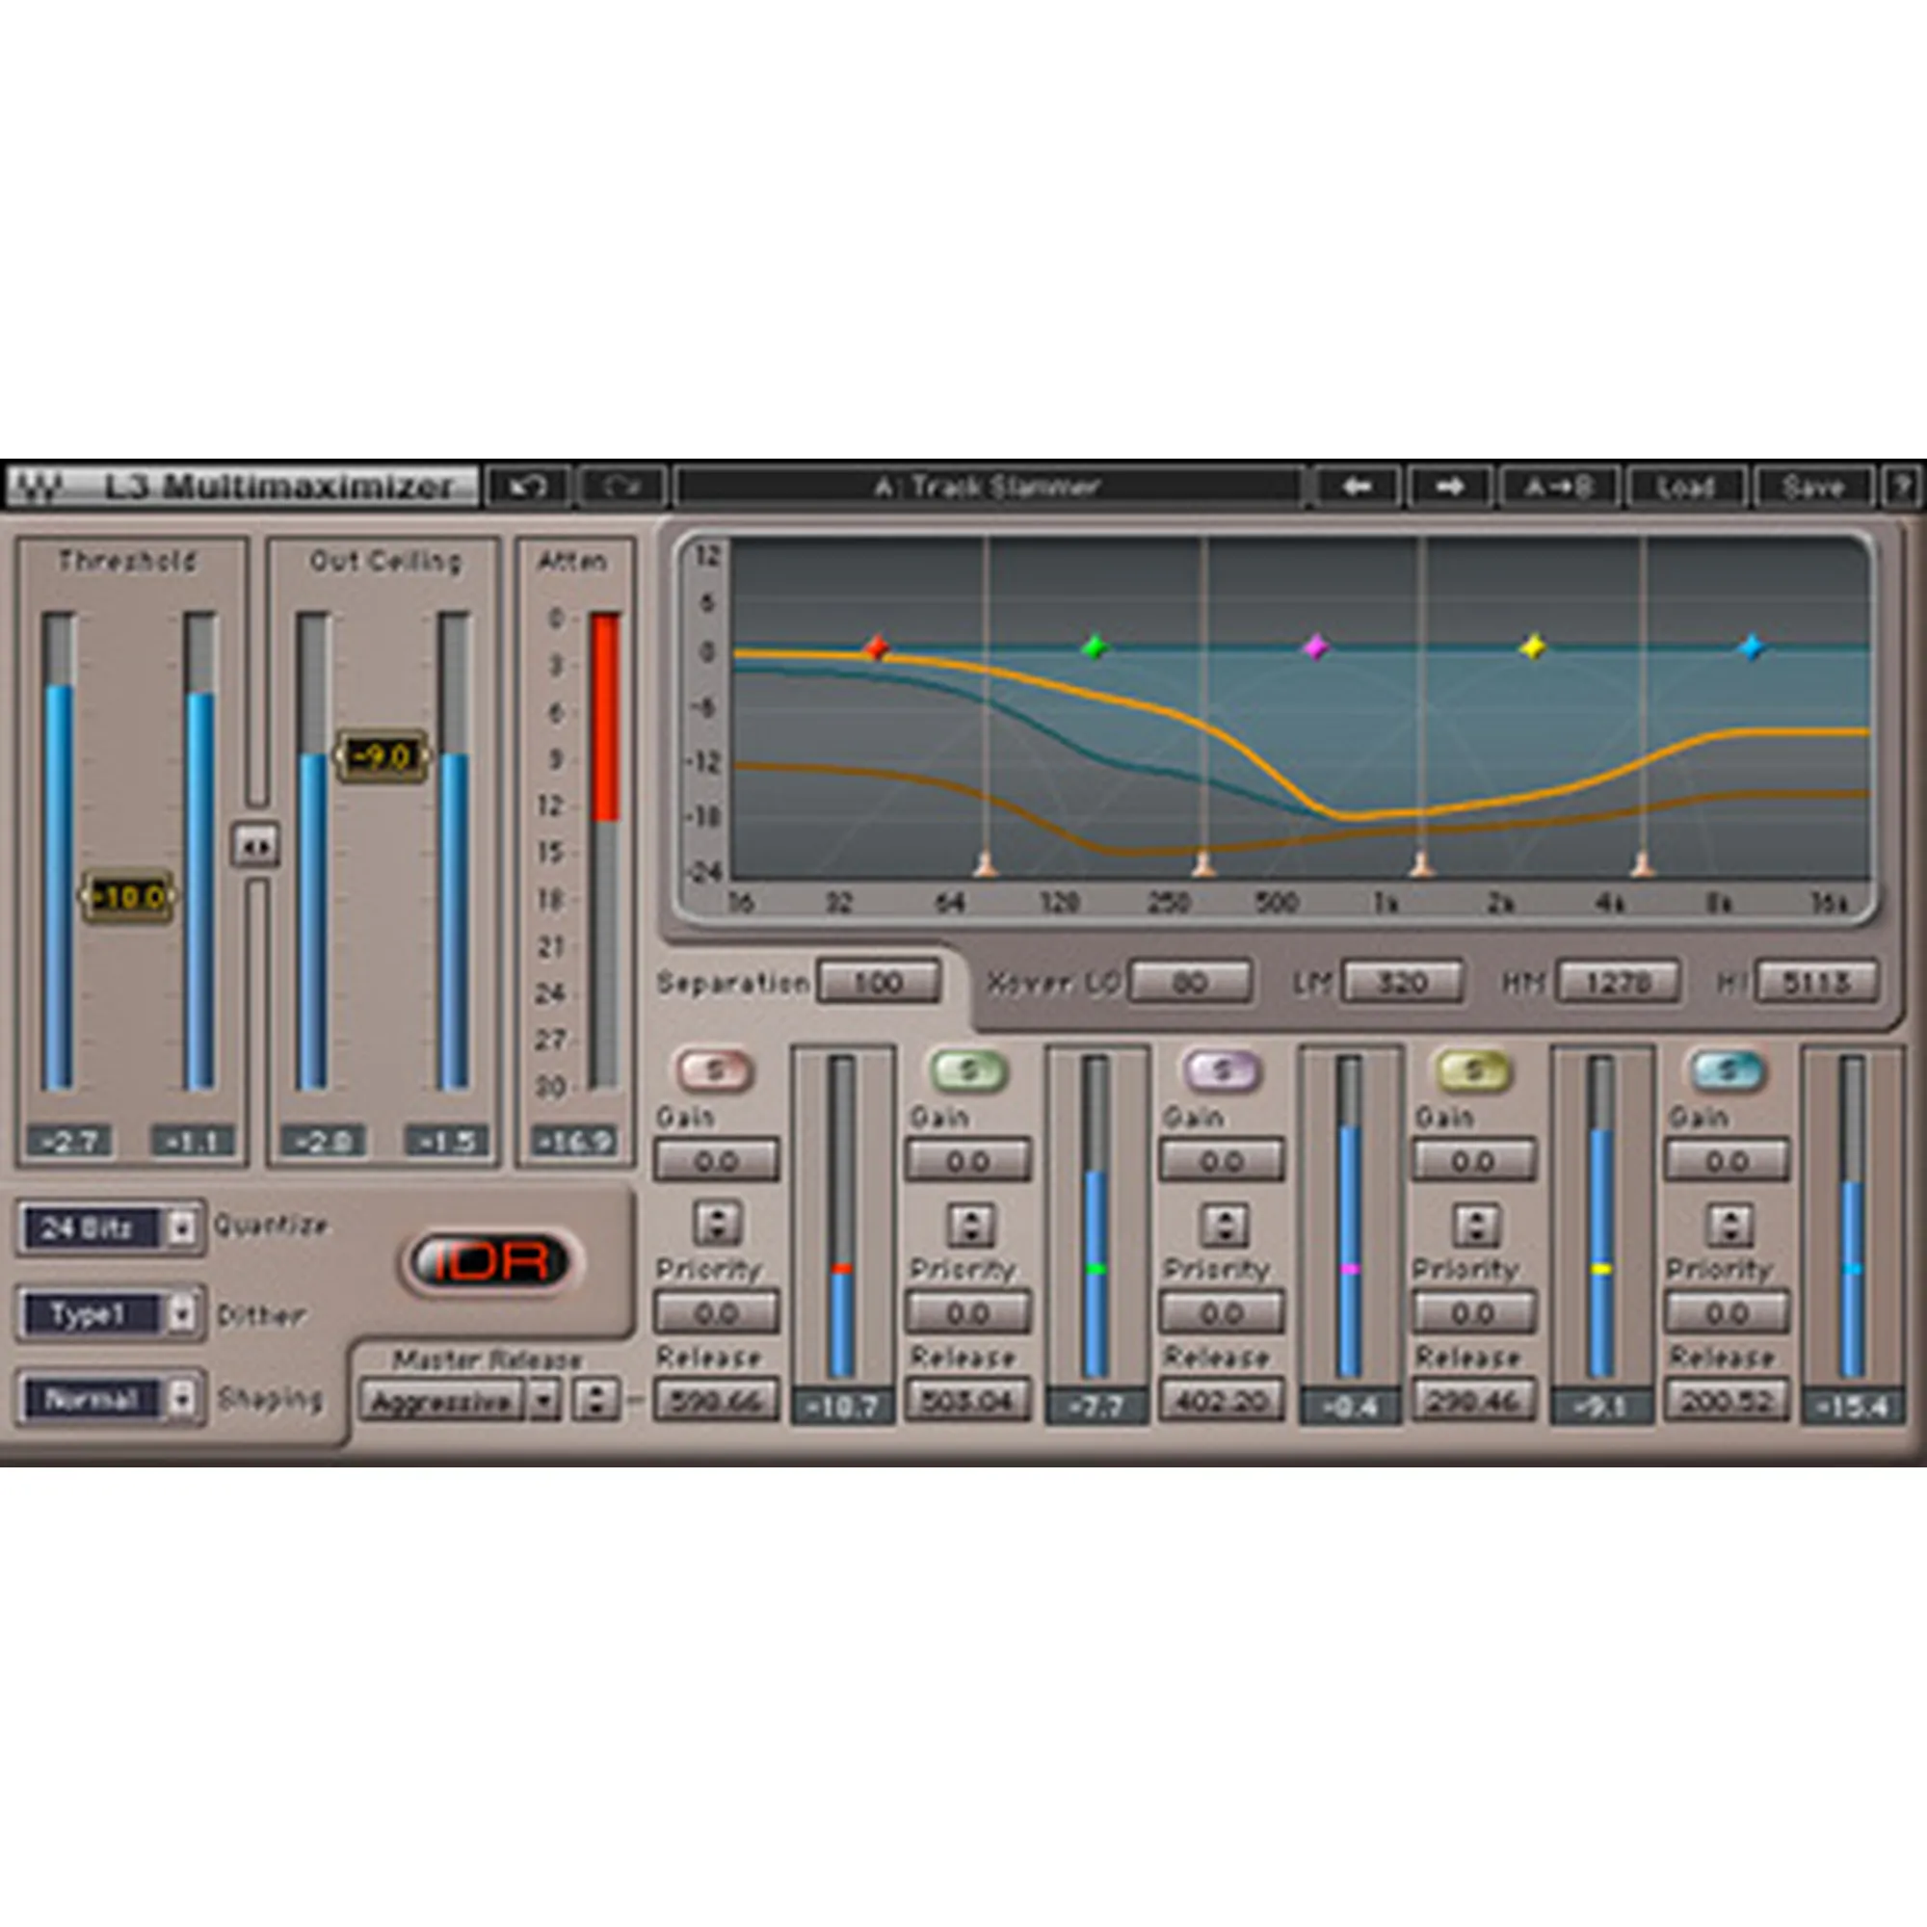Click the Undo arrow button
This screenshot has width=1927, height=1927.
click(528, 487)
